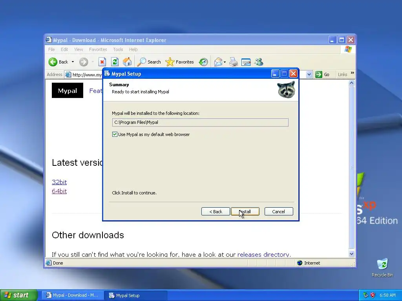Click the Edit page icon
The height and width of the screenshot is (301, 402).
point(246,62)
